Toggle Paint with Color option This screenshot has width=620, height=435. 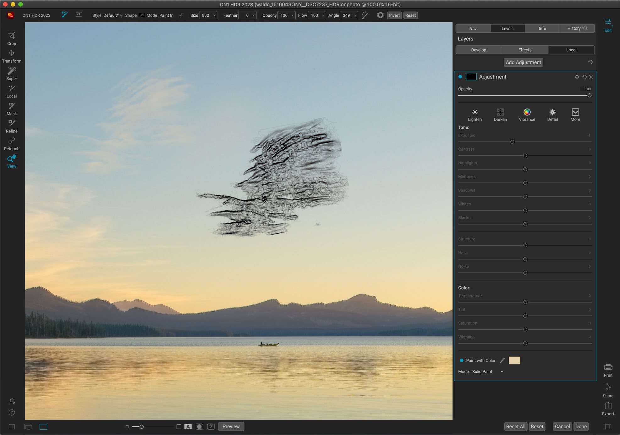[462, 360]
